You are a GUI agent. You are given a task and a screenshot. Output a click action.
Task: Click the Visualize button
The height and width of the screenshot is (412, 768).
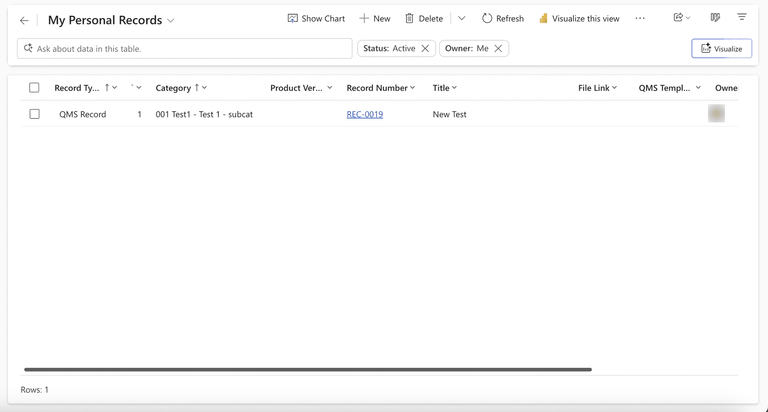(721, 48)
